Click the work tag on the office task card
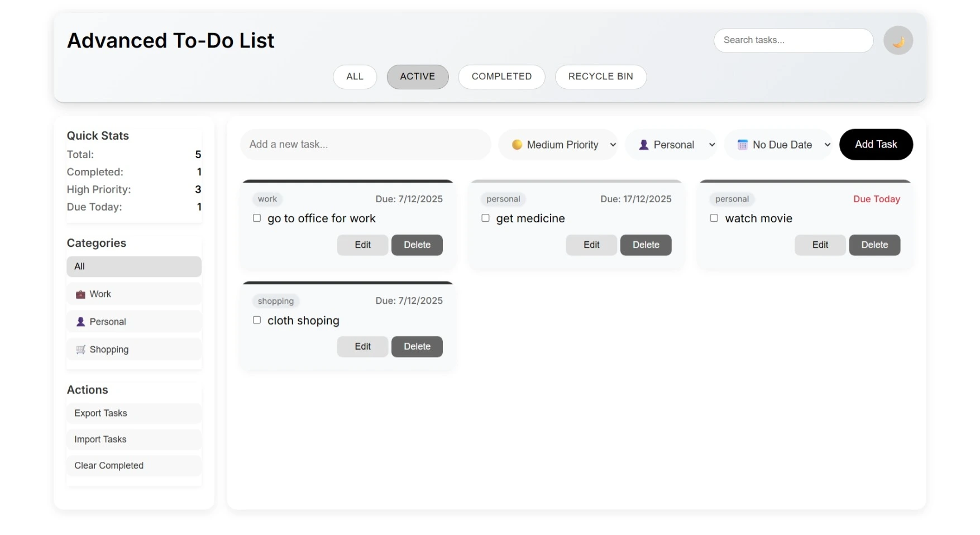The image size is (980, 535). [x=267, y=199]
